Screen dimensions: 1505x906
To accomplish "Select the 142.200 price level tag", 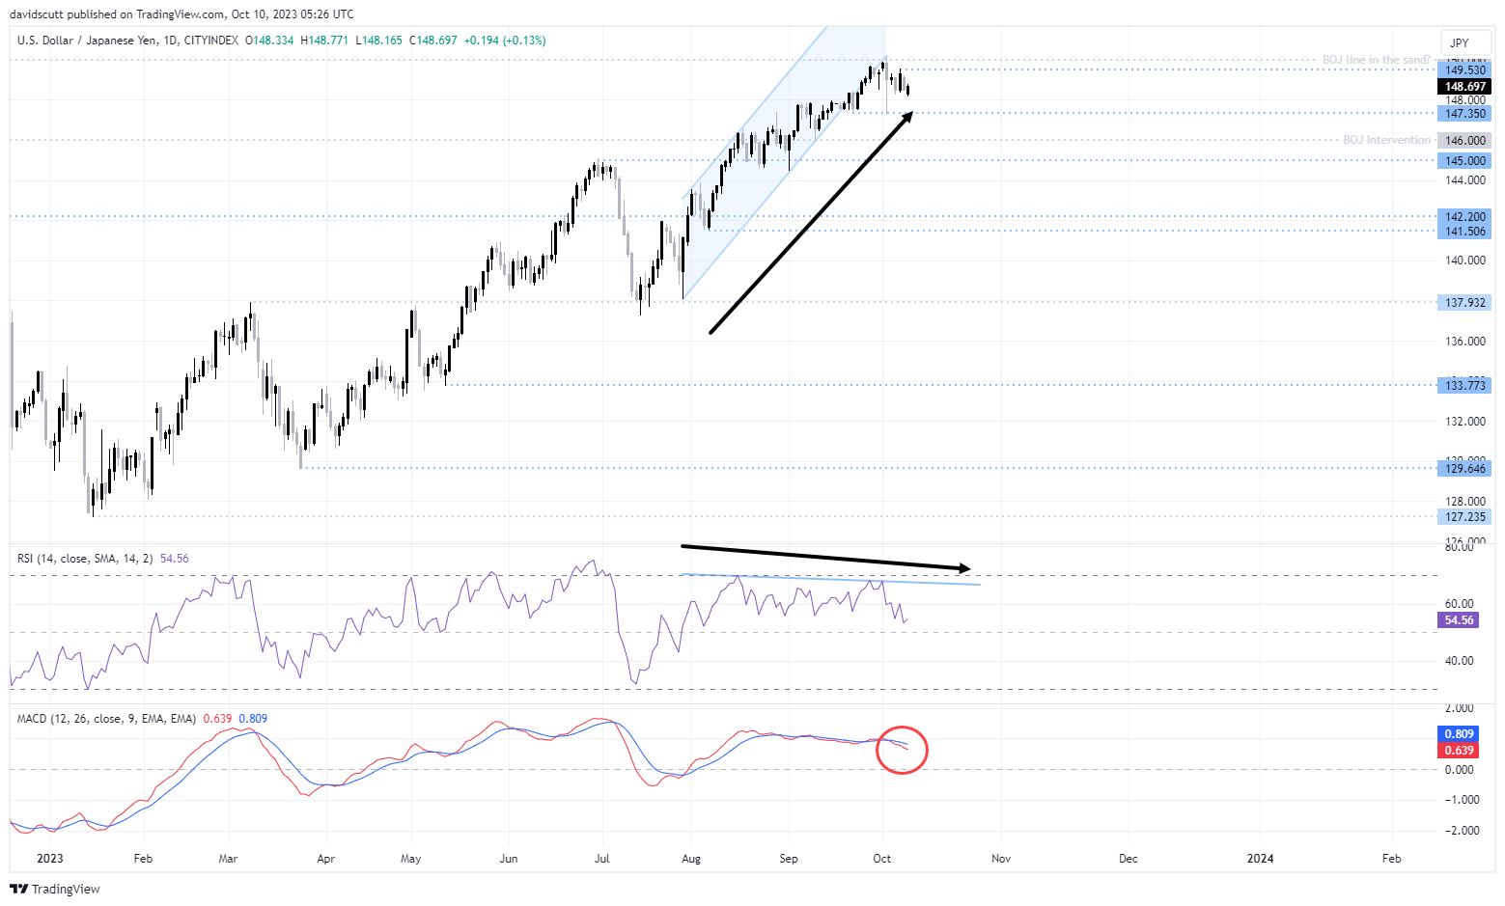I will [1464, 217].
